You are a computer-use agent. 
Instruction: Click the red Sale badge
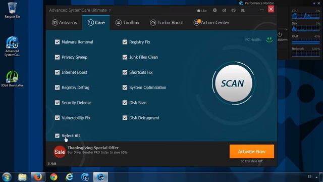point(60,152)
